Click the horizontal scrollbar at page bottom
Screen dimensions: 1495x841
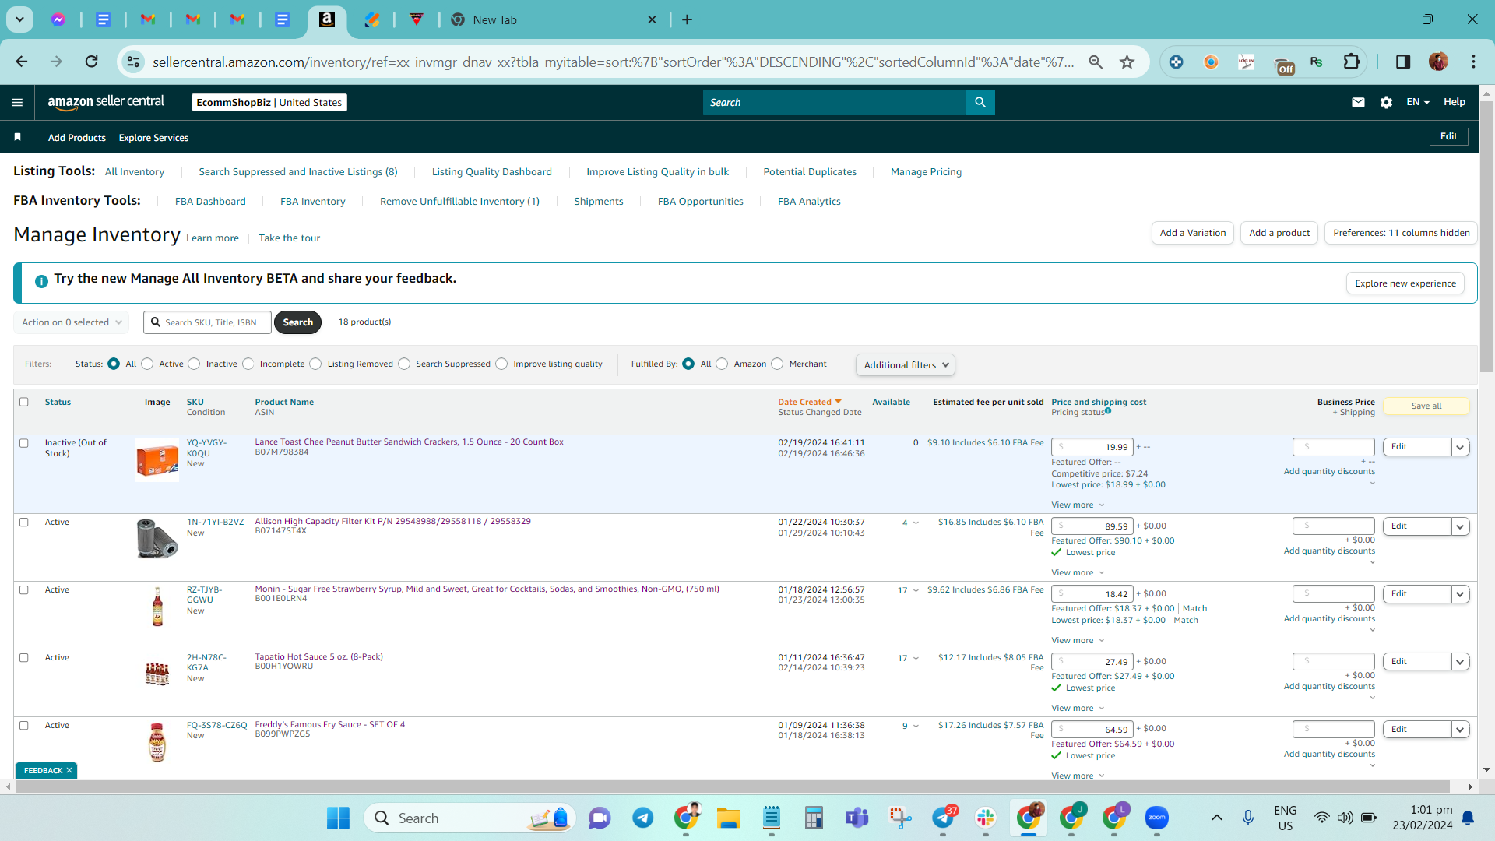pos(732,787)
